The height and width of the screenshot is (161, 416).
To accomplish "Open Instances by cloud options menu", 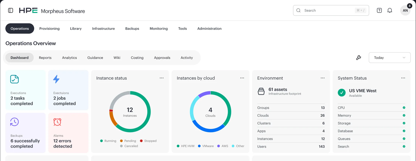I will [242, 78].
